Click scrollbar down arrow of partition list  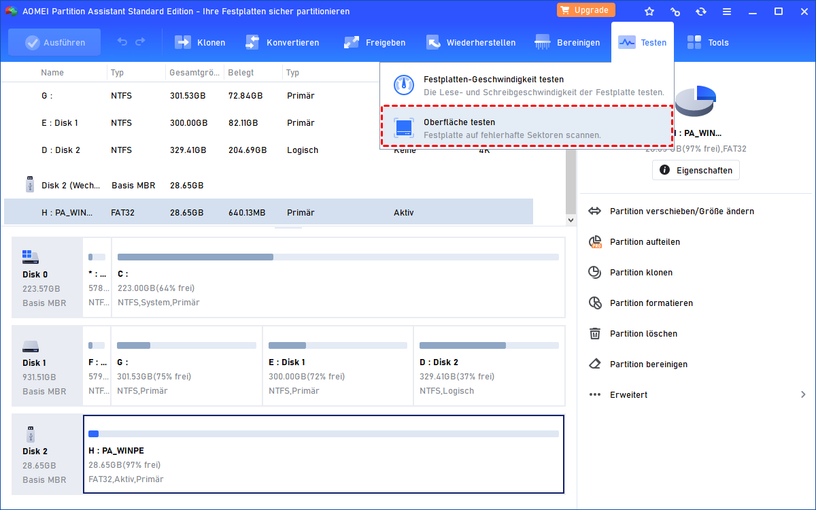[571, 220]
